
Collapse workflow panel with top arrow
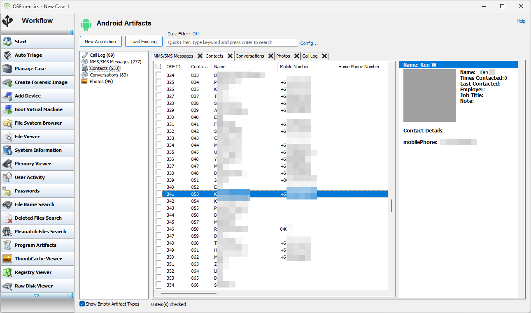(x=71, y=32)
